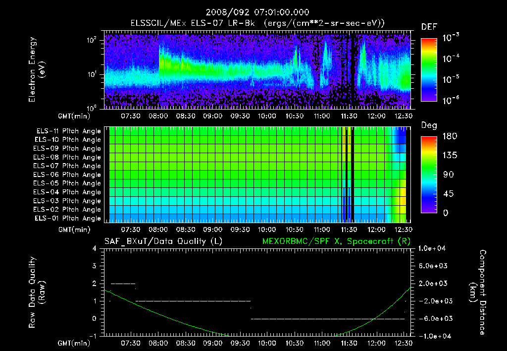Click the GMT(min) label under the pitch angle panel
507x351 pixels.
74,230
